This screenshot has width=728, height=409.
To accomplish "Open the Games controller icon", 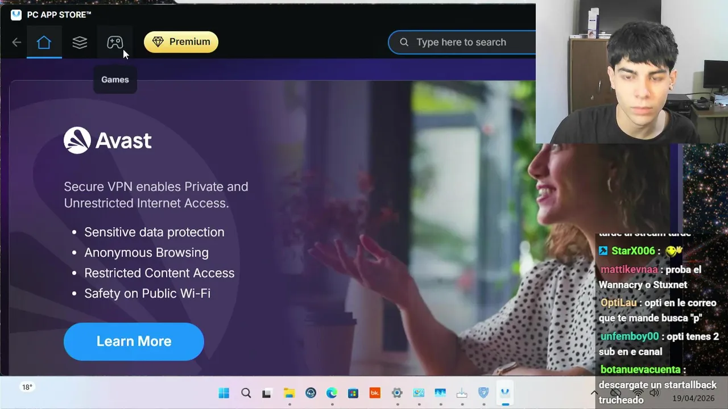I will tap(115, 42).
